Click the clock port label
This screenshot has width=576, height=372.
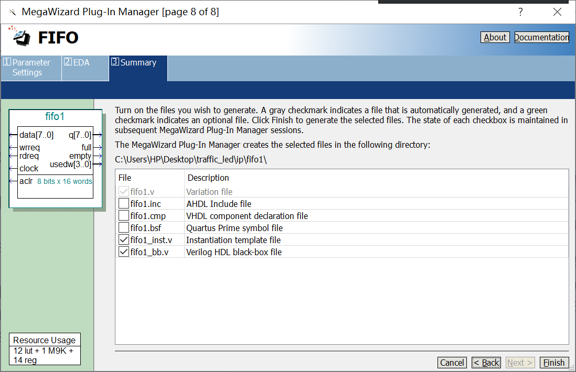(x=29, y=168)
